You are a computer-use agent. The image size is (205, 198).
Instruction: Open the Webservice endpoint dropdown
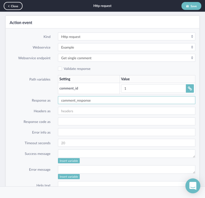coord(126,58)
